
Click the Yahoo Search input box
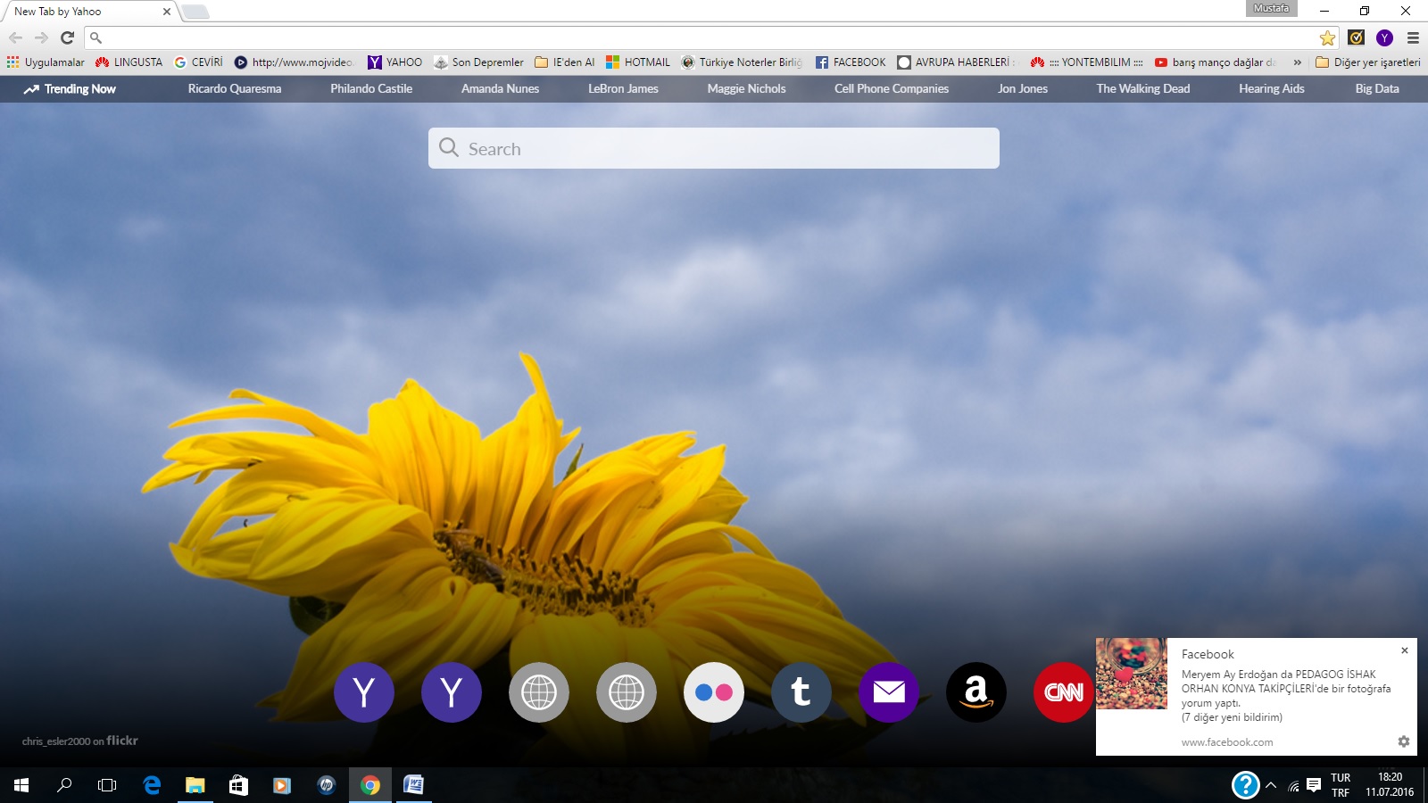pos(714,148)
